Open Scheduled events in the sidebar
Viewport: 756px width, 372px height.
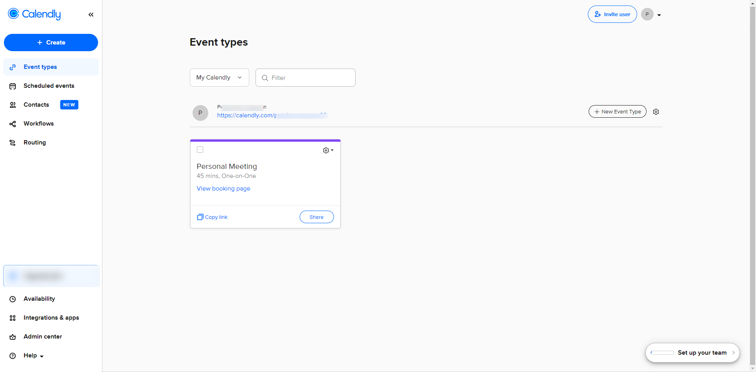point(51,86)
